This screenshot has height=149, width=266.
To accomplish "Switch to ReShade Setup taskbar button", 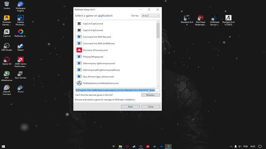I will [168, 147].
